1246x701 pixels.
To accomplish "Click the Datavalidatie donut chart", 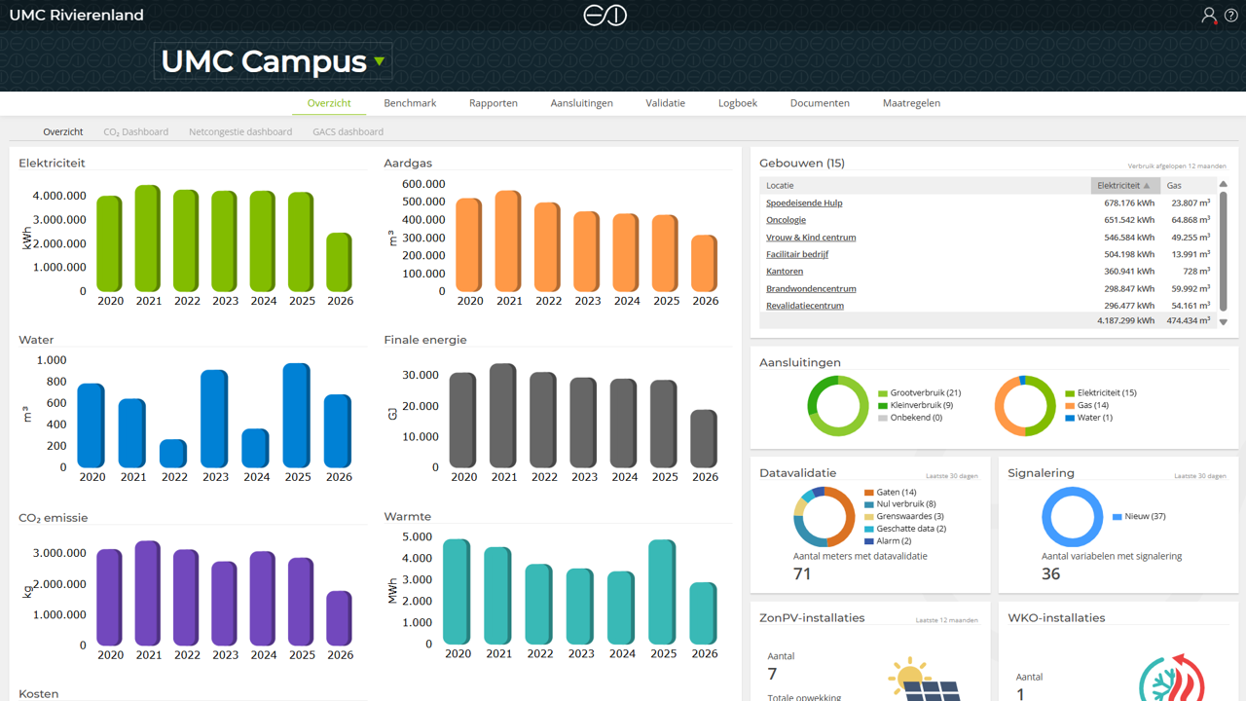I will pos(825,516).
